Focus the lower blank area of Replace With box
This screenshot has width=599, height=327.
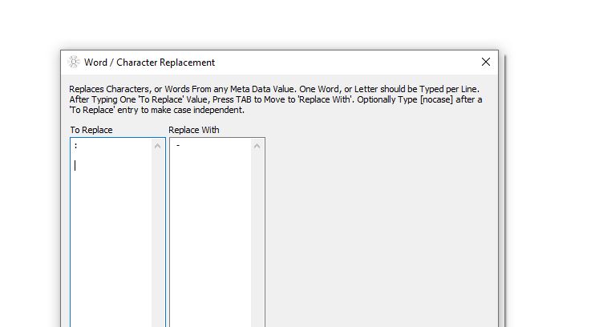pos(210,272)
